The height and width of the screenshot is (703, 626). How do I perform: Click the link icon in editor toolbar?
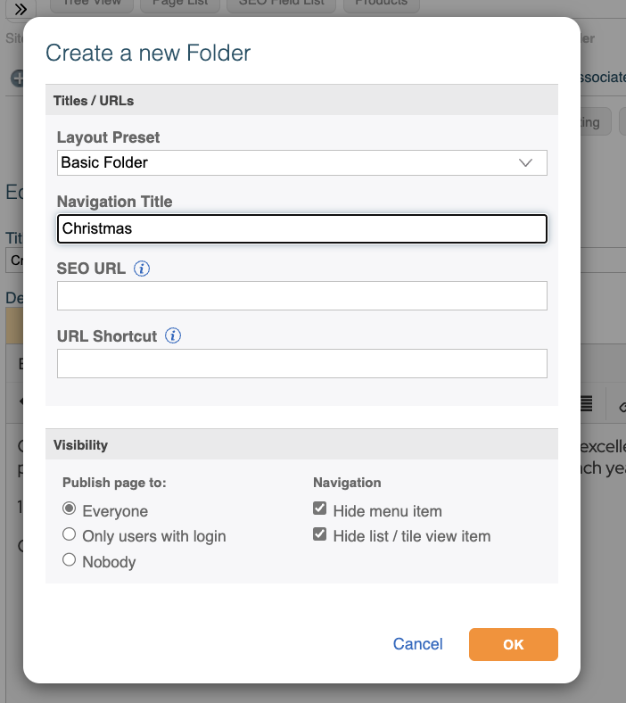point(622,405)
